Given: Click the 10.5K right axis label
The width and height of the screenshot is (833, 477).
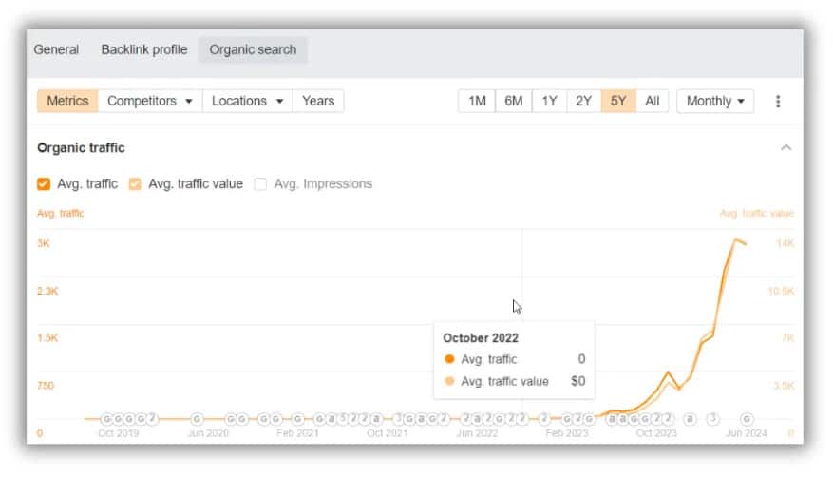Looking at the screenshot, I should 781,291.
